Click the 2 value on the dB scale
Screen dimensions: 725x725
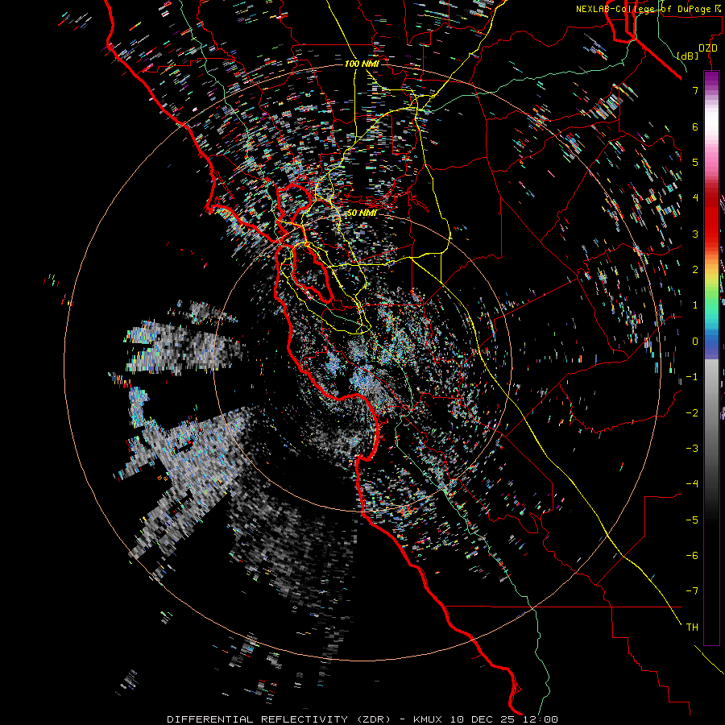pyautogui.click(x=695, y=270)
